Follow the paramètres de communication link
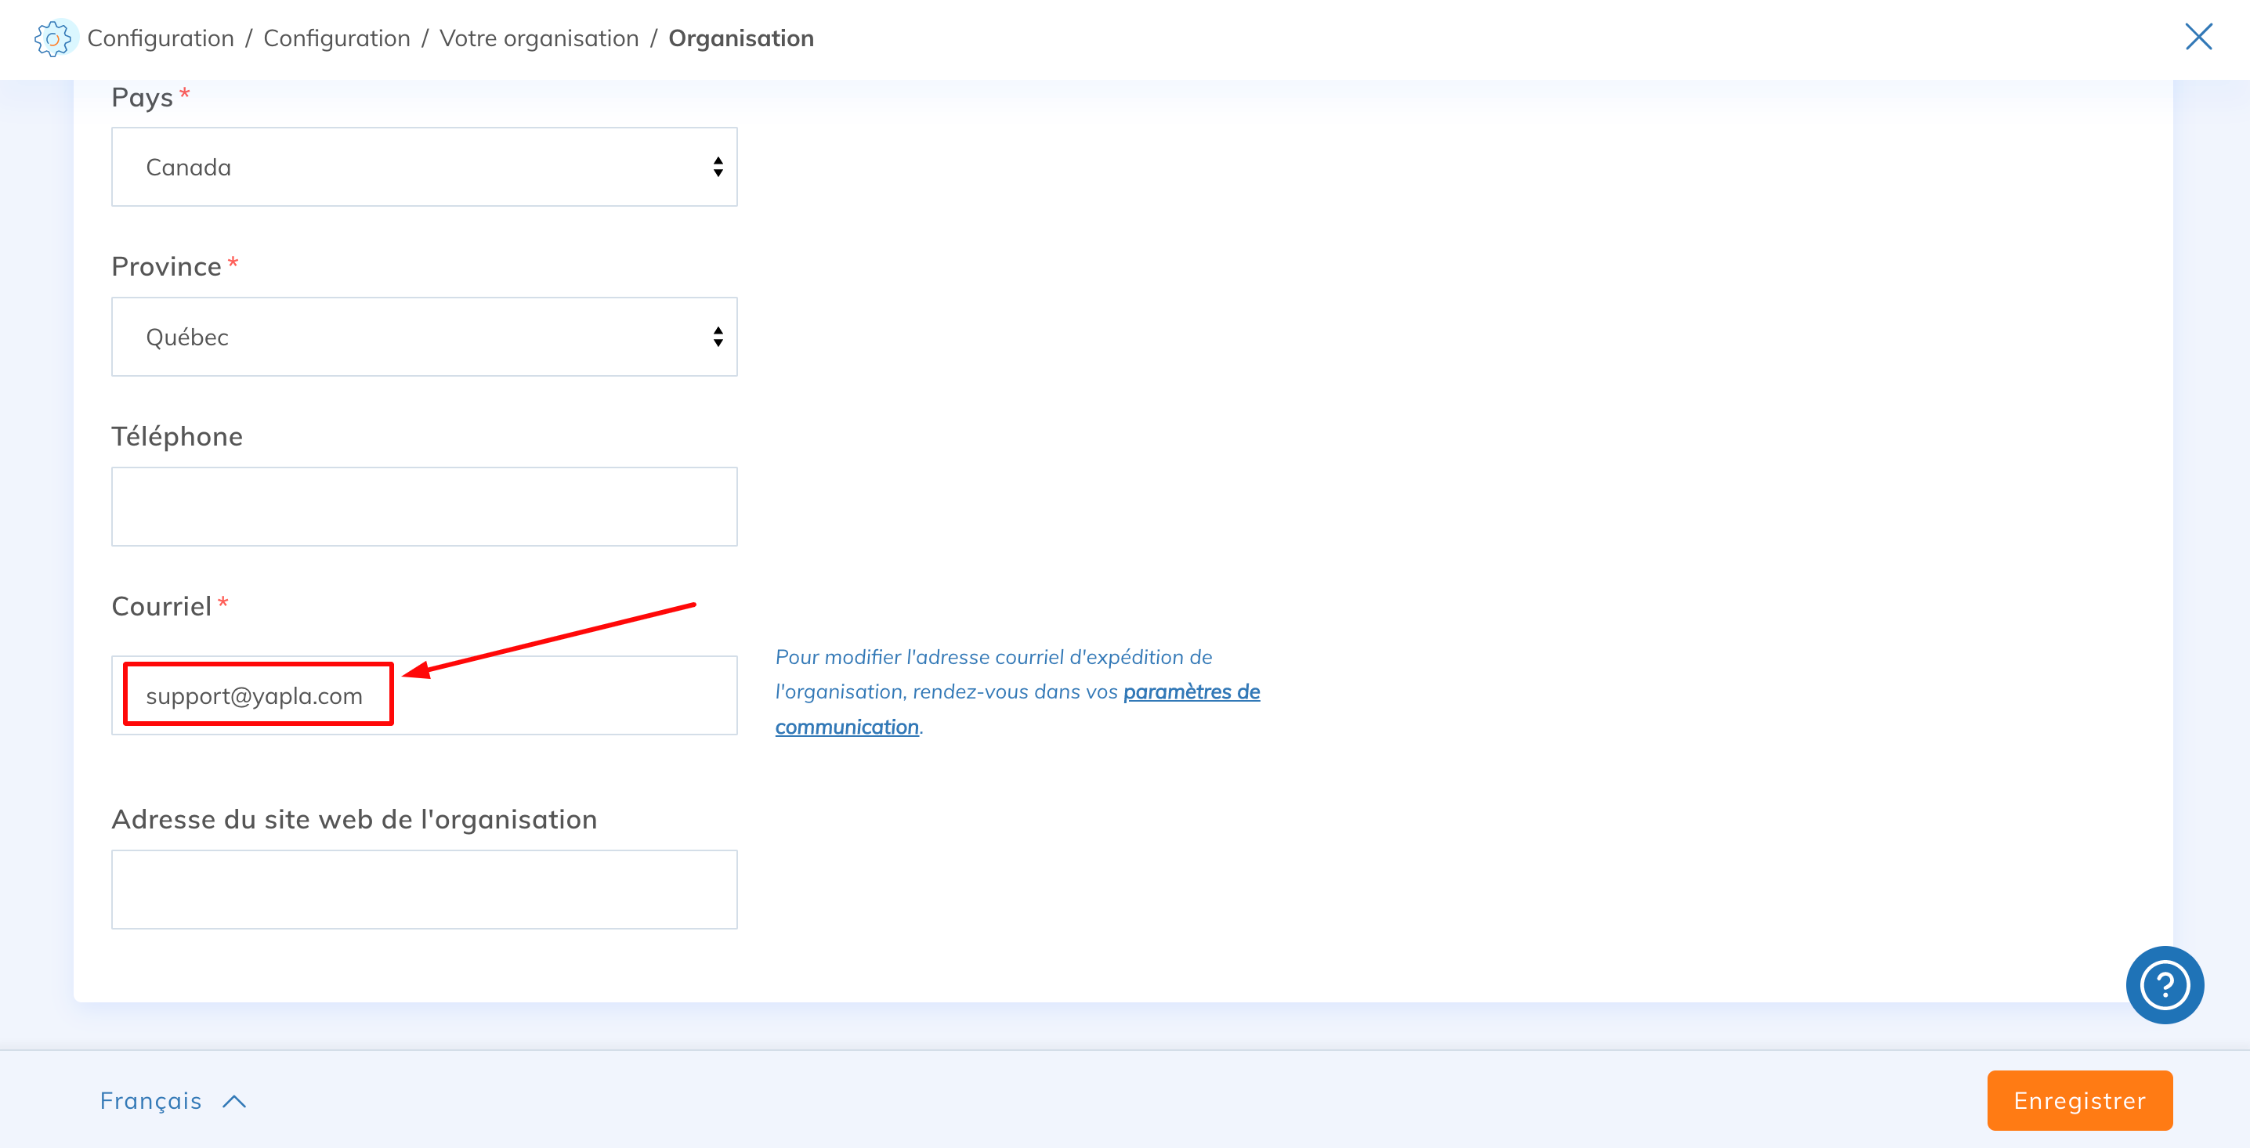 click(x=1191, y=692)
